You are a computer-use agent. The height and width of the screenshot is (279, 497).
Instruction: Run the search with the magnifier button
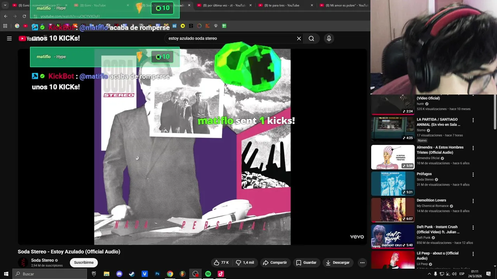(311, 38)
